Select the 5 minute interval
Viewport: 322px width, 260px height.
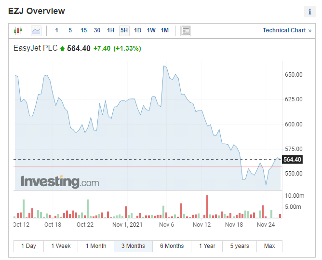70,30
